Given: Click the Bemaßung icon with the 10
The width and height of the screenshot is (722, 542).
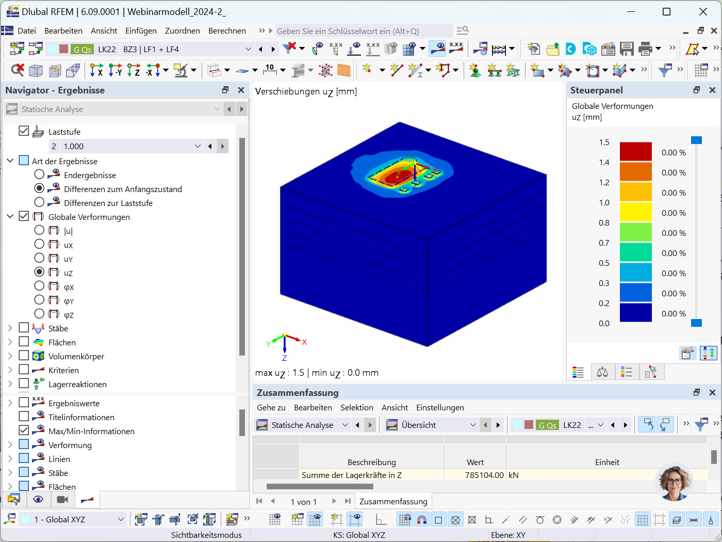Looking at the screenshot, I should click(269, 70).
